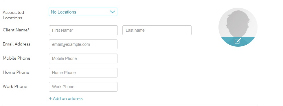283x106 pixels.
Task: Click the email@example.com input box
Action: coord(83,44)
